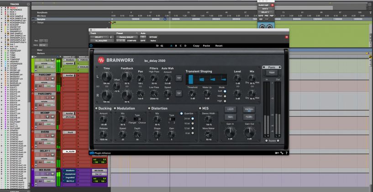Click the red close plugin window button
Screen dimensions: 373x192
tap(286, 37)
